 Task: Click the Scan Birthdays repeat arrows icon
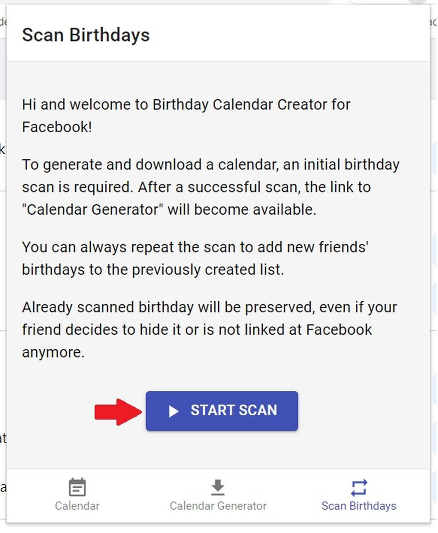(x=359, y=487)
